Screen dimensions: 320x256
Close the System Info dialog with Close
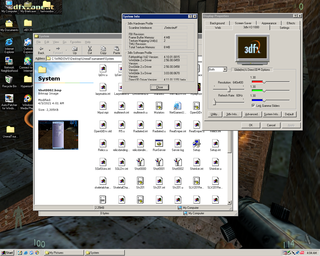click(x=159, y=87)
